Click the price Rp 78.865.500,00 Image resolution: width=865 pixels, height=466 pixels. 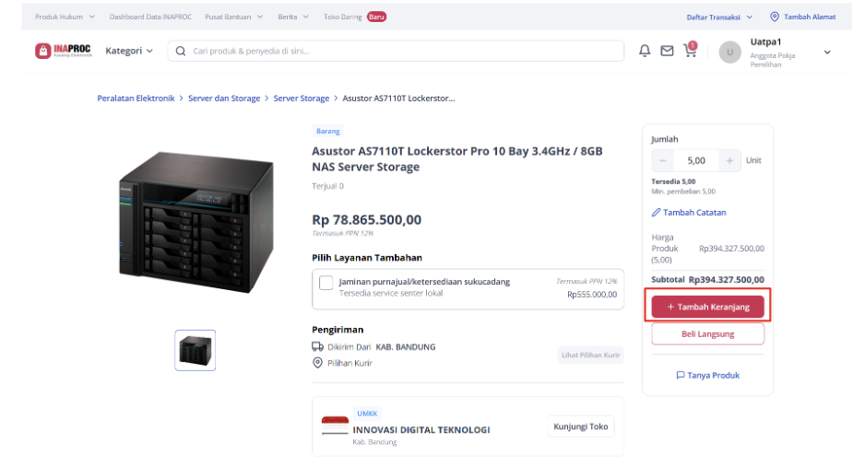(x=367, y=220)
